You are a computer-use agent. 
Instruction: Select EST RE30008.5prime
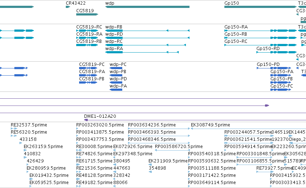click(94, 147)
